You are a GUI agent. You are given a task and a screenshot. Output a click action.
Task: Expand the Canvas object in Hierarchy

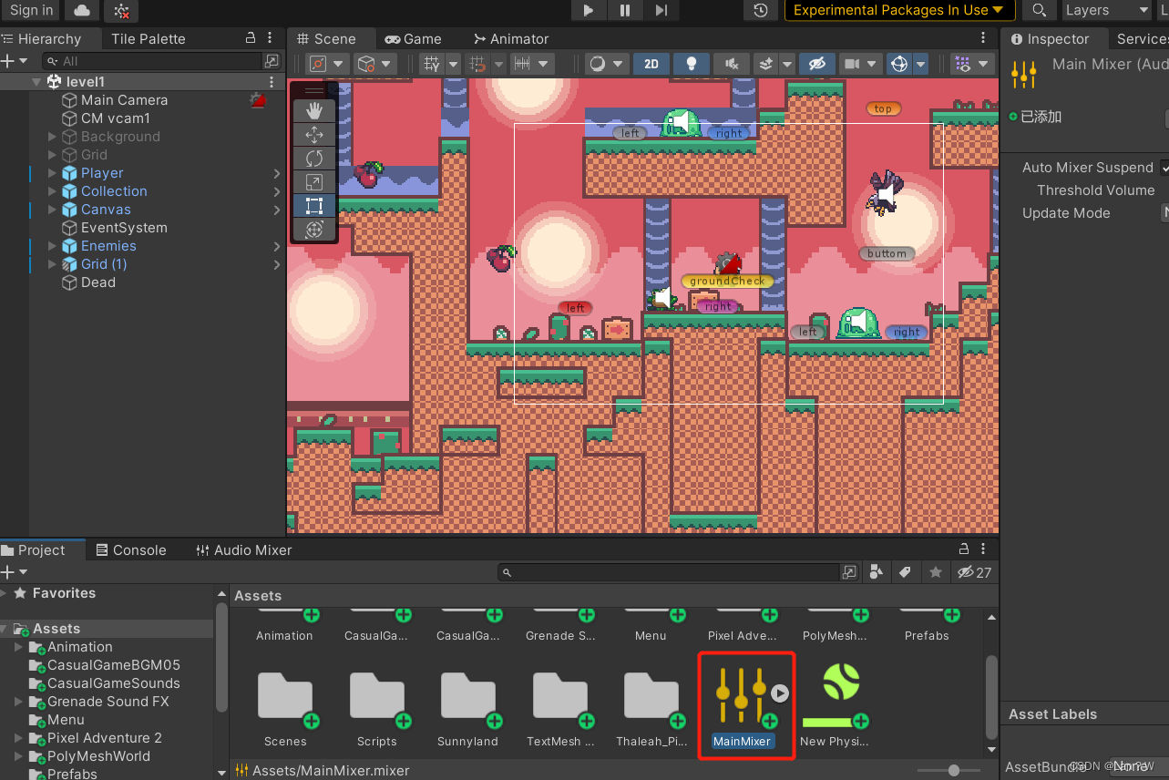coord(52,210)
